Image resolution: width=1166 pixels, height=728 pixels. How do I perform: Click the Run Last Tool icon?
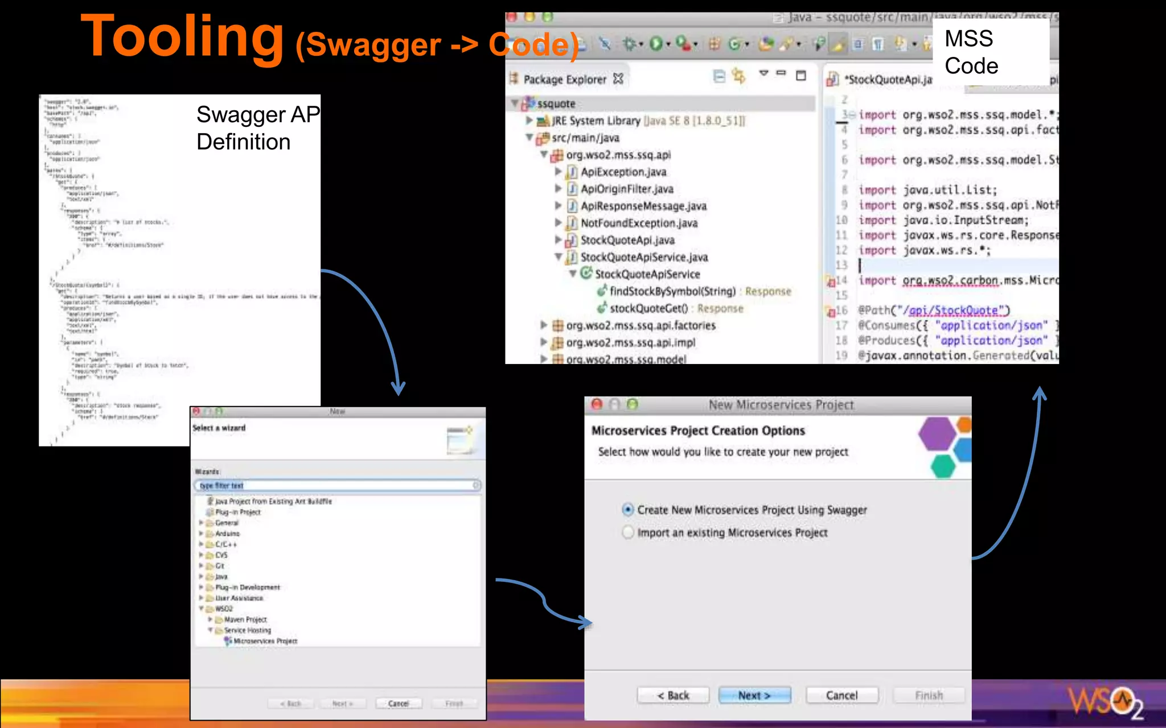coord(683,44)
